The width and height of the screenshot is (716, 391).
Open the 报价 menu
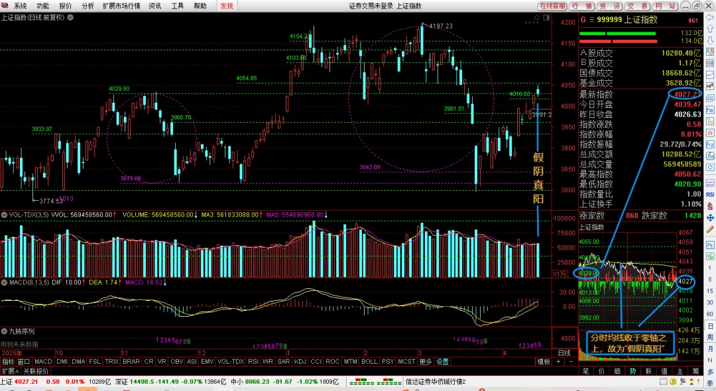65,6
